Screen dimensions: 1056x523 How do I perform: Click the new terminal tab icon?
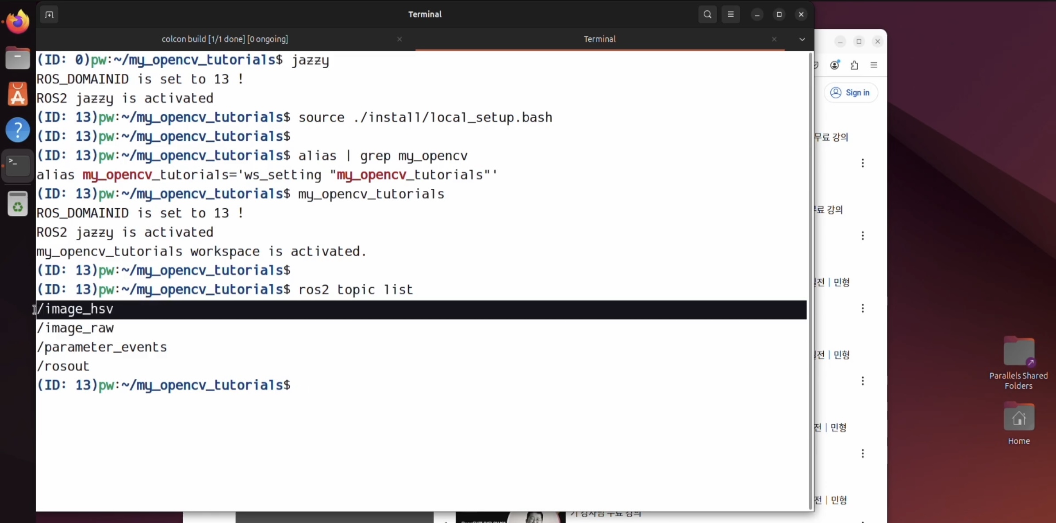pyautogui.click(x=49, y=15)
